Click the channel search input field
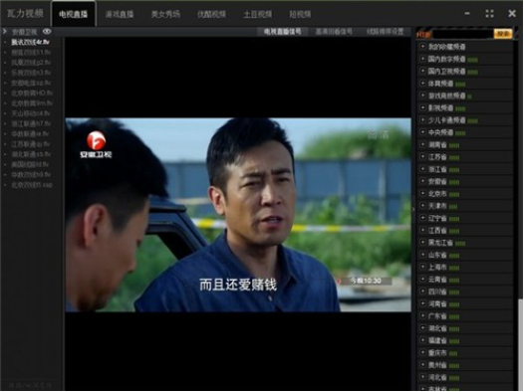 (462, 34)
